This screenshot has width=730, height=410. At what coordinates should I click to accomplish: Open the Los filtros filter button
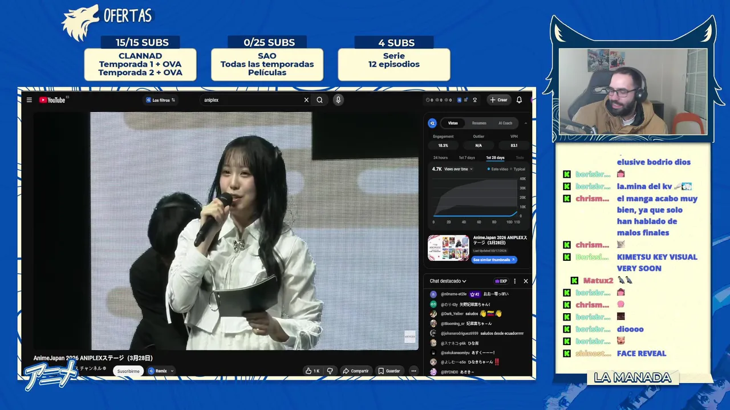160,100
